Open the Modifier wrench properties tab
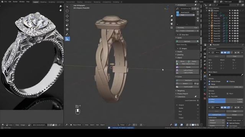The width and height of the screenshot is (245, 137). (205, 76)
